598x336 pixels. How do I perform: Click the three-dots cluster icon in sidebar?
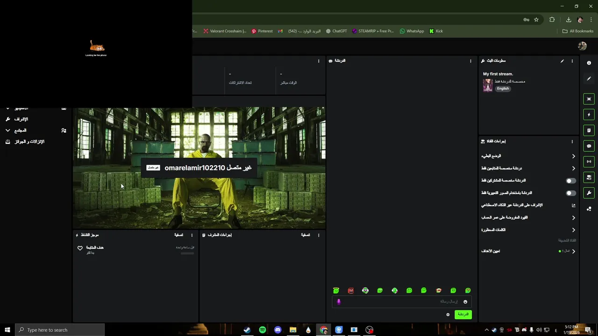(x=589, y=209)
